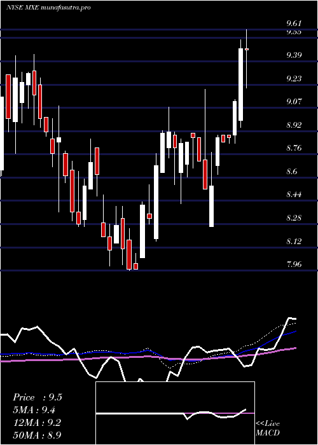Click the NYSE MXE munafasutra.pro title text

(48, 8)
